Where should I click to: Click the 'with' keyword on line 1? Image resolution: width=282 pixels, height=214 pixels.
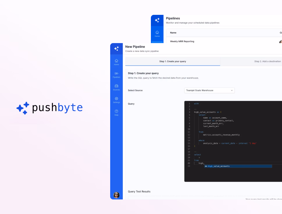(x=196, y=104)
